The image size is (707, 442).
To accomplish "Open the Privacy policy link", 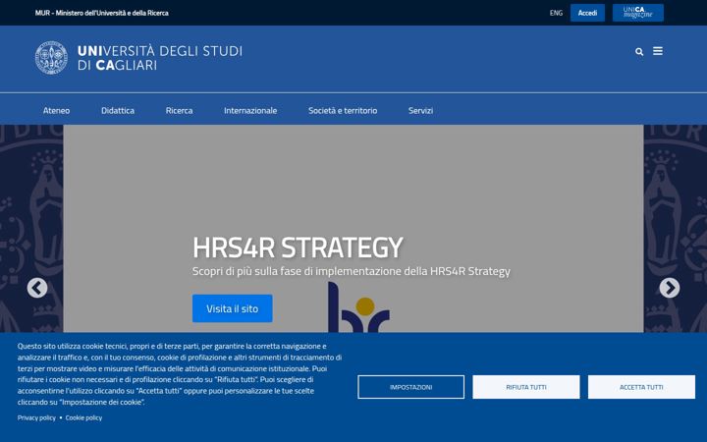I will point(36,417).
